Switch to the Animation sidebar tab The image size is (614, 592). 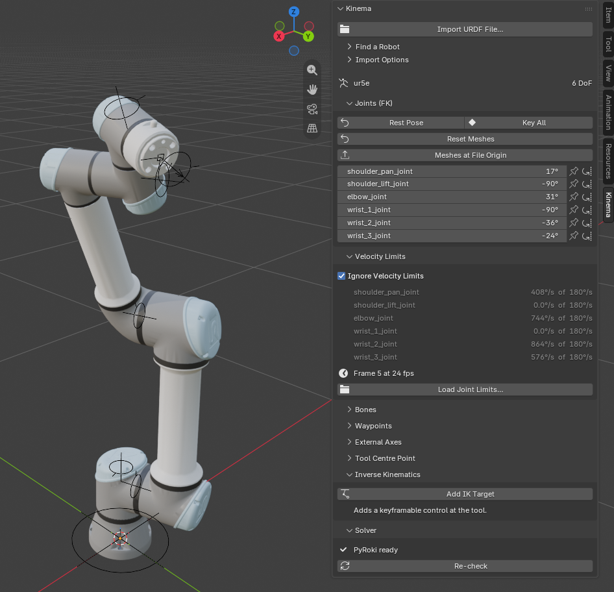608,112
